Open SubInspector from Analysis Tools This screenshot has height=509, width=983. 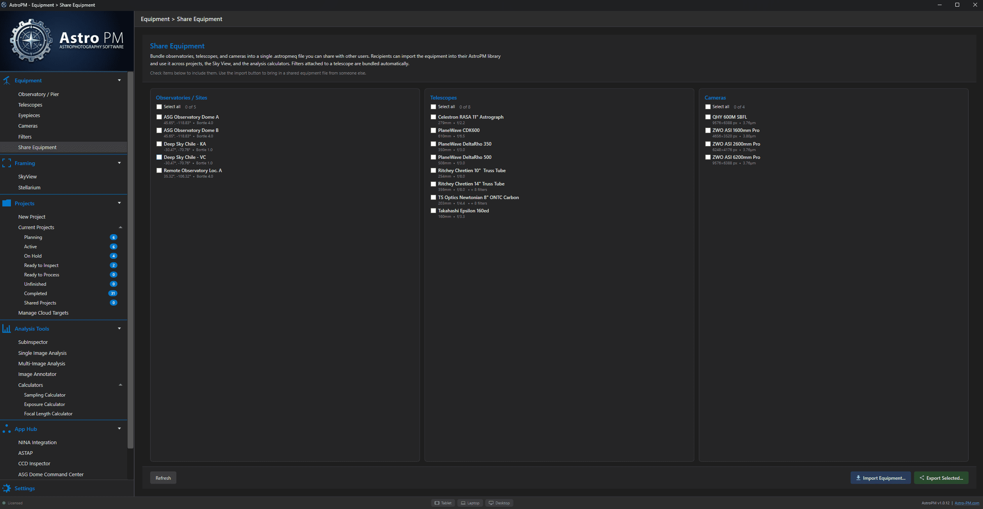[x=33, y=342]
